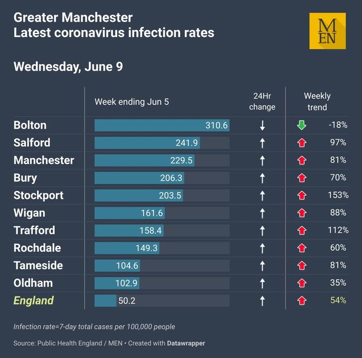The width and height of the screenshot is (362, 358).
Task: Click England's red weekly trend arrow
Action: point(302,300)
